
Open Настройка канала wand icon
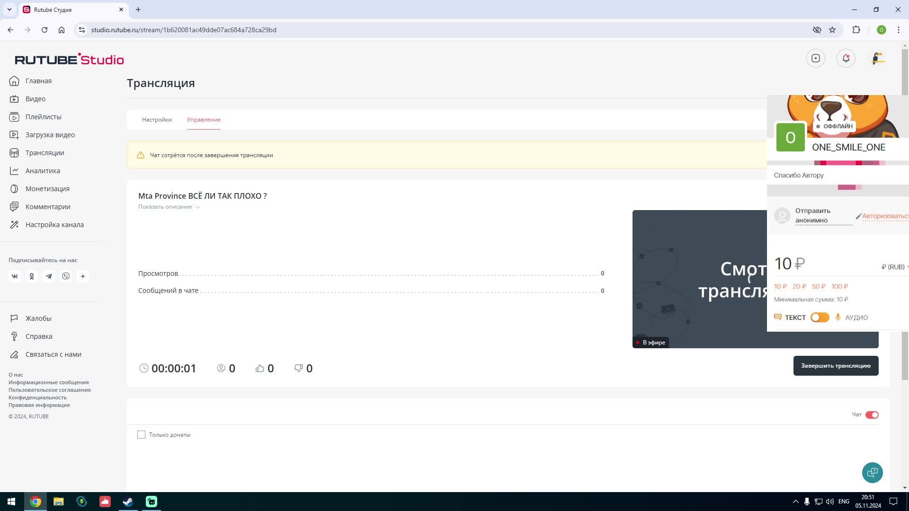tap(14, 225)
